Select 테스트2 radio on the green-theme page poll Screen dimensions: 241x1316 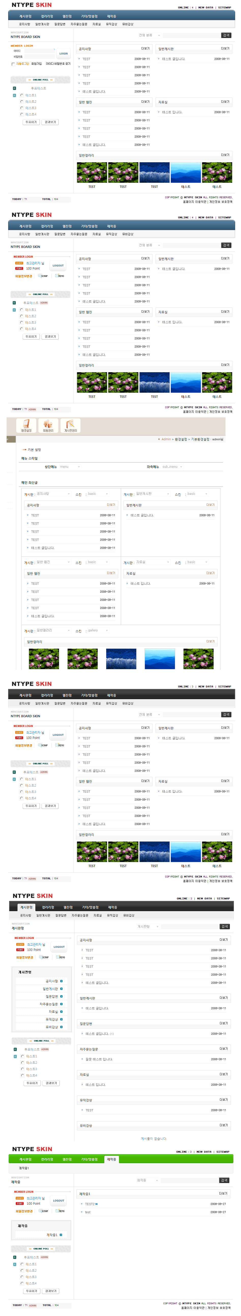click(x=22, y=1270)
